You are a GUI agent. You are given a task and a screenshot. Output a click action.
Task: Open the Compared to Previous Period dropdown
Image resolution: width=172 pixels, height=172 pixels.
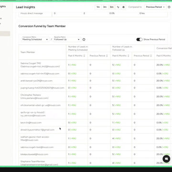click(155, 7)
